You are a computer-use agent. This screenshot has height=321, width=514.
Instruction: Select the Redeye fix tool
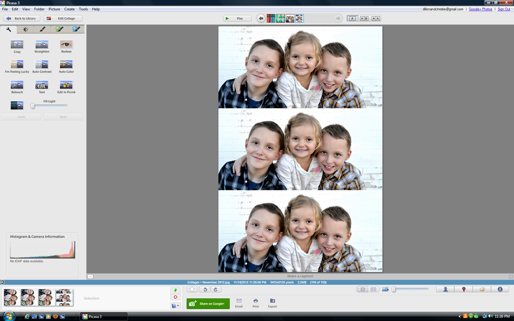(66, 47)
